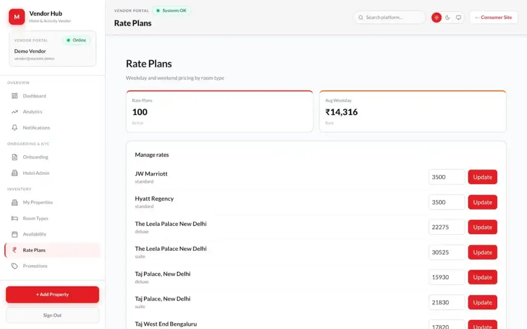Image resolution: width=527 pixels, height=329 pixels.
Task: Click the JW Marriott row name
Action: pos(151,174)
